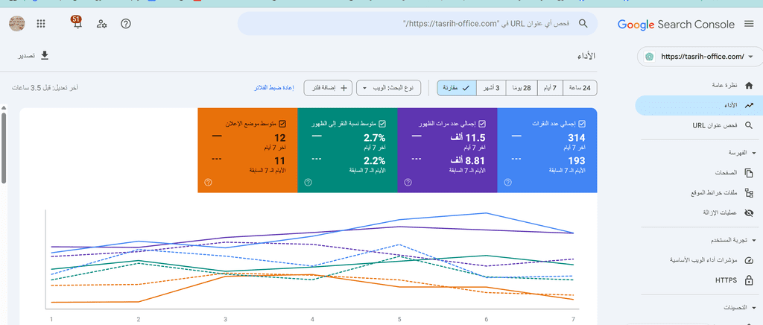This screenshot has width=763, height=325.
Task: Click the آخر تعديل: قبل 3.5 ساعات text
Action: coord(45,88)
